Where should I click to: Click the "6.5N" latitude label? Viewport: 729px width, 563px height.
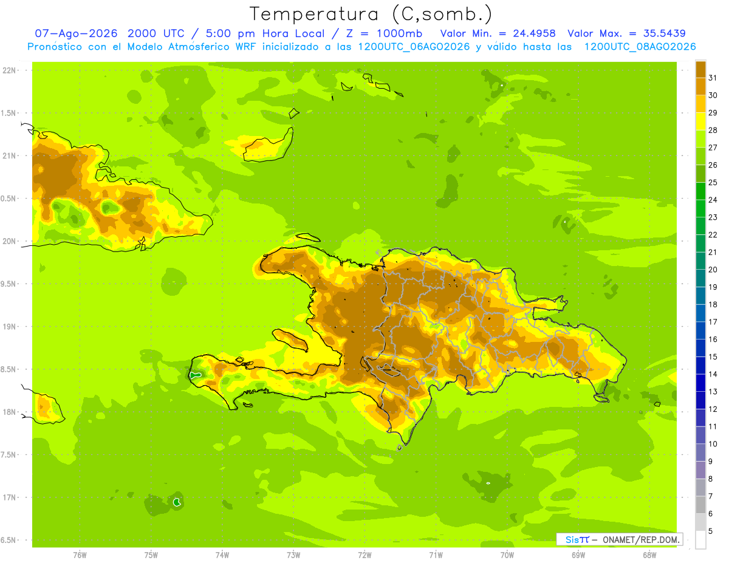(9, 540)
